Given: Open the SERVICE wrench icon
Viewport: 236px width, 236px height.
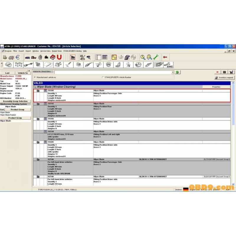Looking at the screenshot, I should (x=168, y=65).
